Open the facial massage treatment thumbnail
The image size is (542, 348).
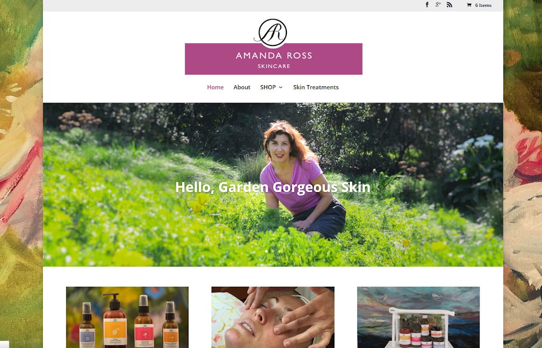pos(273,317)
